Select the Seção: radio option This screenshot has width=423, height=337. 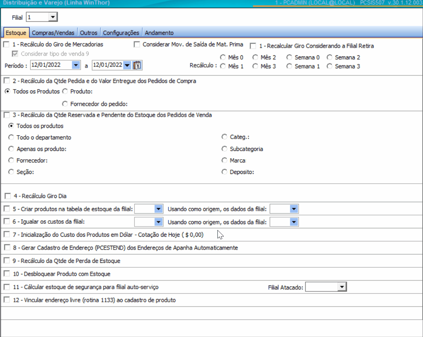(11, 172)
